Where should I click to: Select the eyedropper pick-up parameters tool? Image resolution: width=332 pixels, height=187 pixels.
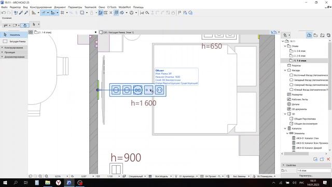tap(21, 12)
